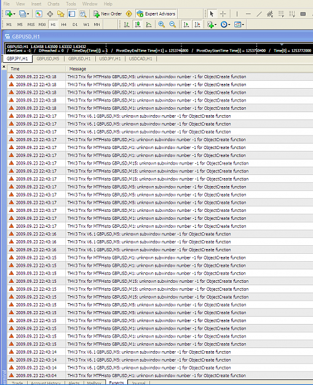Switch to the USDCAD,H1 chart tab
Image resolution: width=313 pixels, height=385 pixels.
(x=140, y=59)
